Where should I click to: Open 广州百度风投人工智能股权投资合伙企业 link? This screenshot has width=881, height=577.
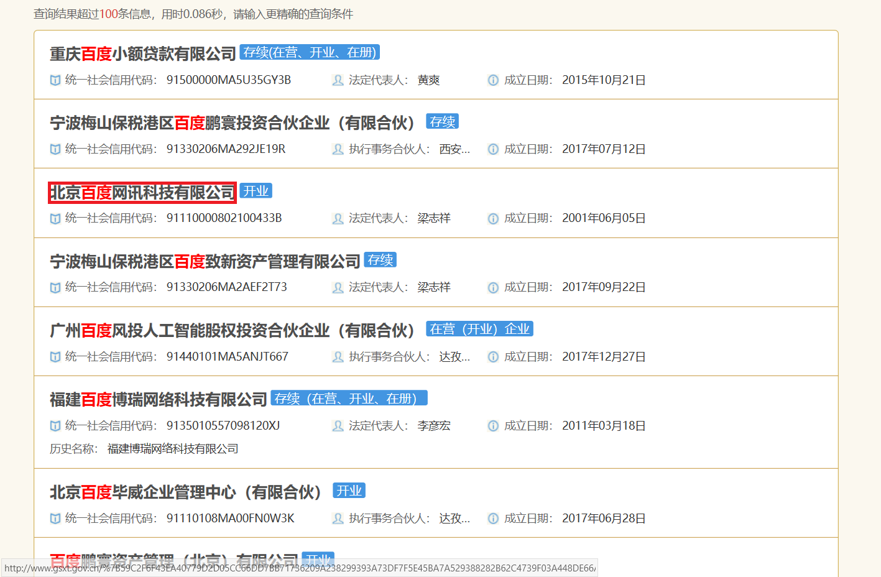pyautogui.click(x=233, y=331)
